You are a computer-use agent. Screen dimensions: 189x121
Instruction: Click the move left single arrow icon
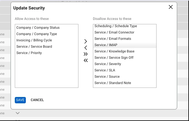(x=86, y=48)
